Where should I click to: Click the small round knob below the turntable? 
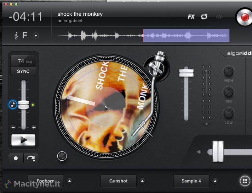click(x=62, y=156)
